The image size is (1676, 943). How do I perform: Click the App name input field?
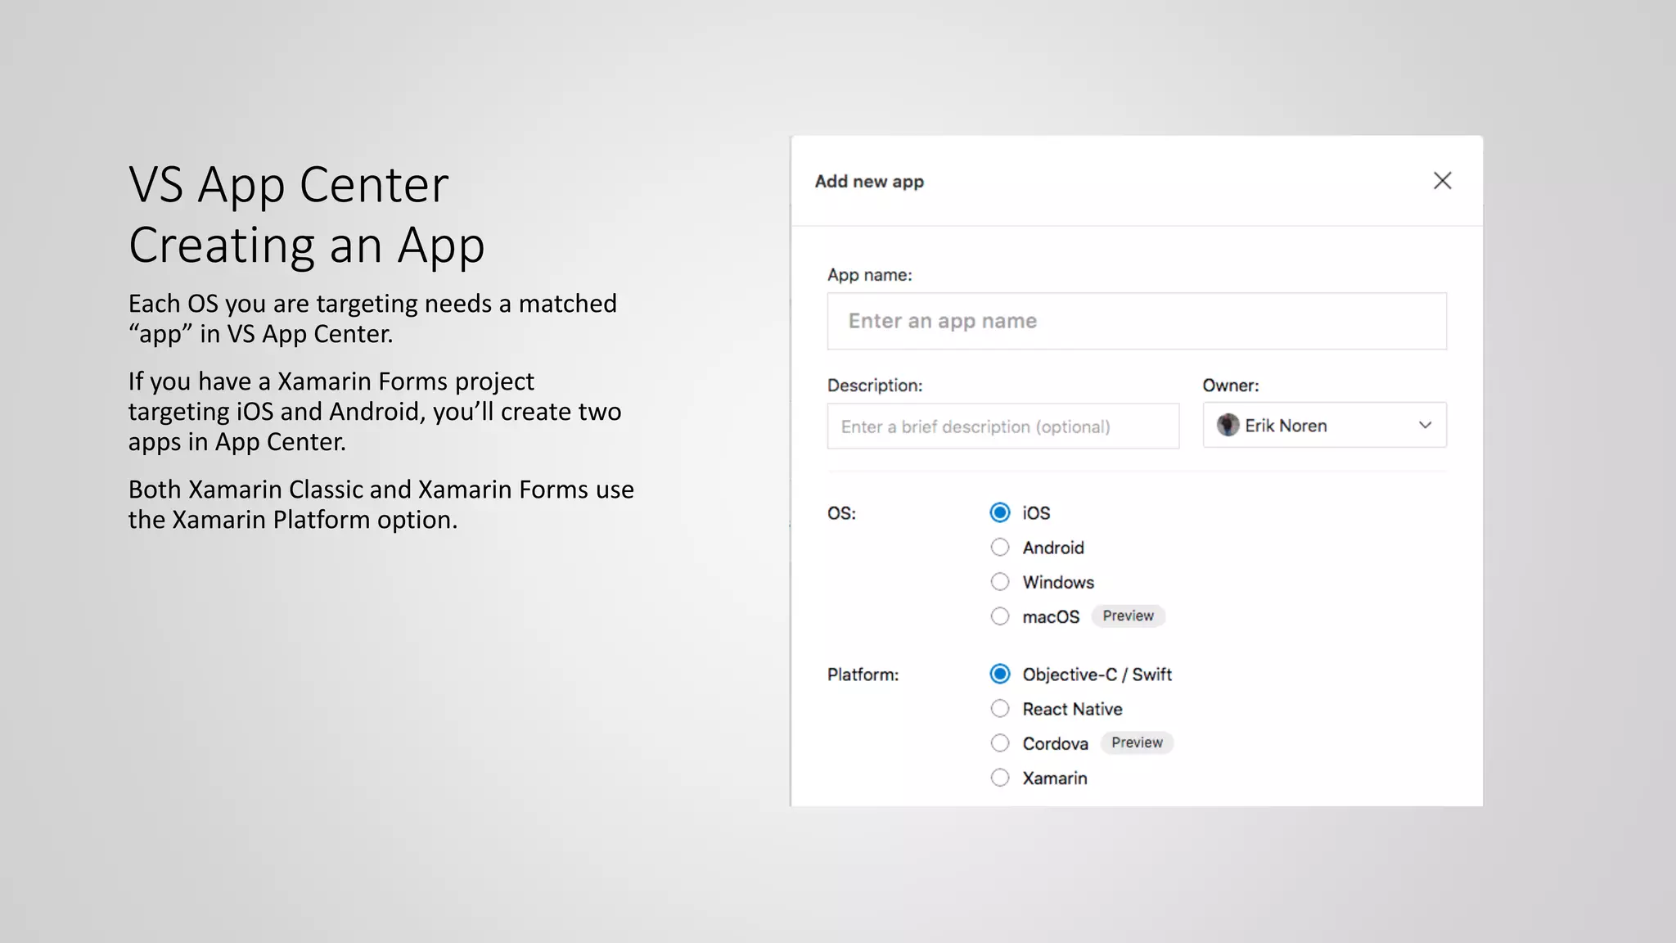click(1137, 321)
